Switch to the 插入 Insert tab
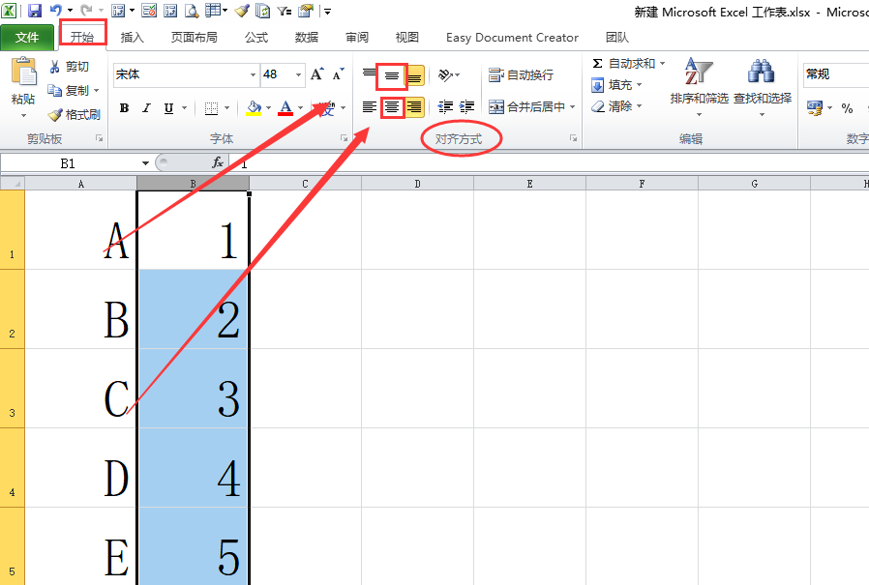This screenshot has width=869, height=585. pyautogui.click(x=132, y=37)
